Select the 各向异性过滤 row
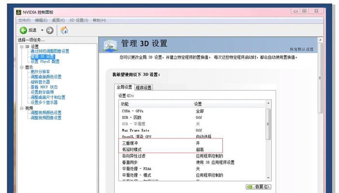This screenshot has height=193, width=339. 192,156
